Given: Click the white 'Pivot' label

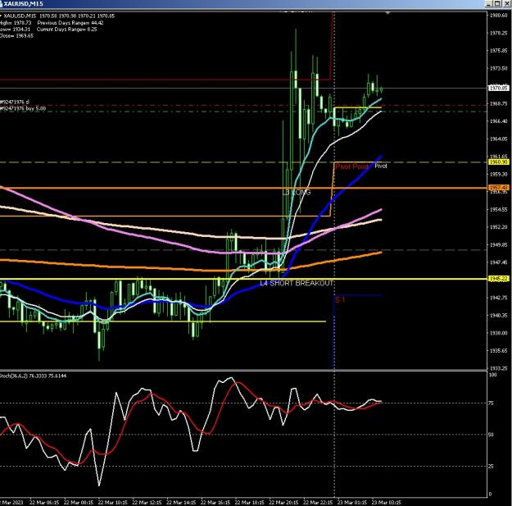Looking at the screenshot, I should click(x=381, y=166).
